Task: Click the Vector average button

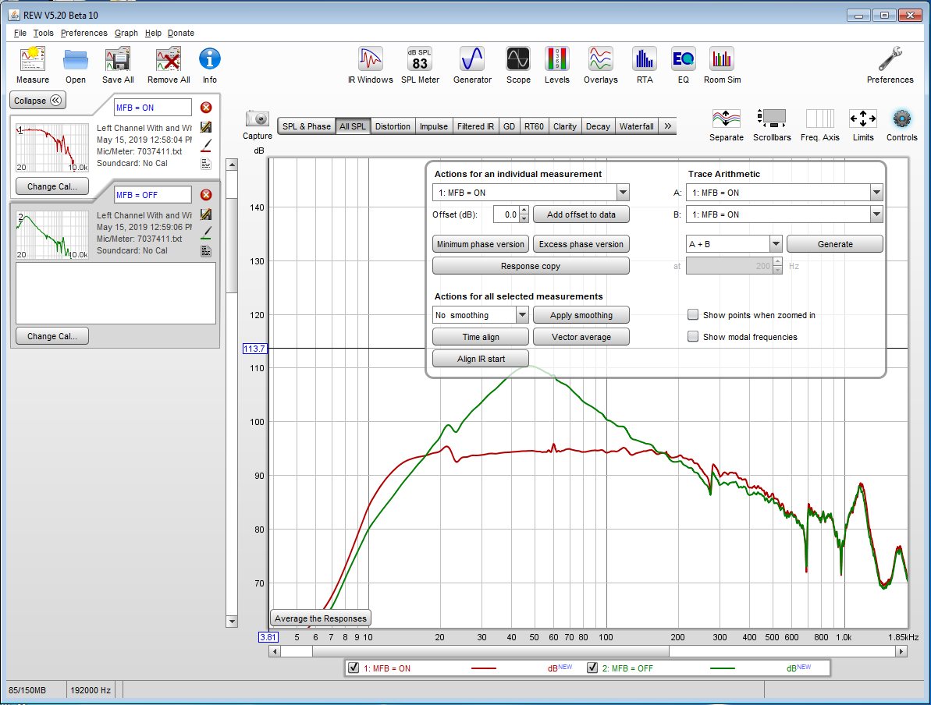Action: [581, 337]
